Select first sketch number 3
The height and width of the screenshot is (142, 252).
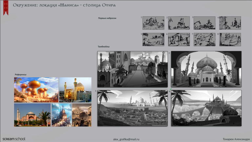[x=204, y=23]
